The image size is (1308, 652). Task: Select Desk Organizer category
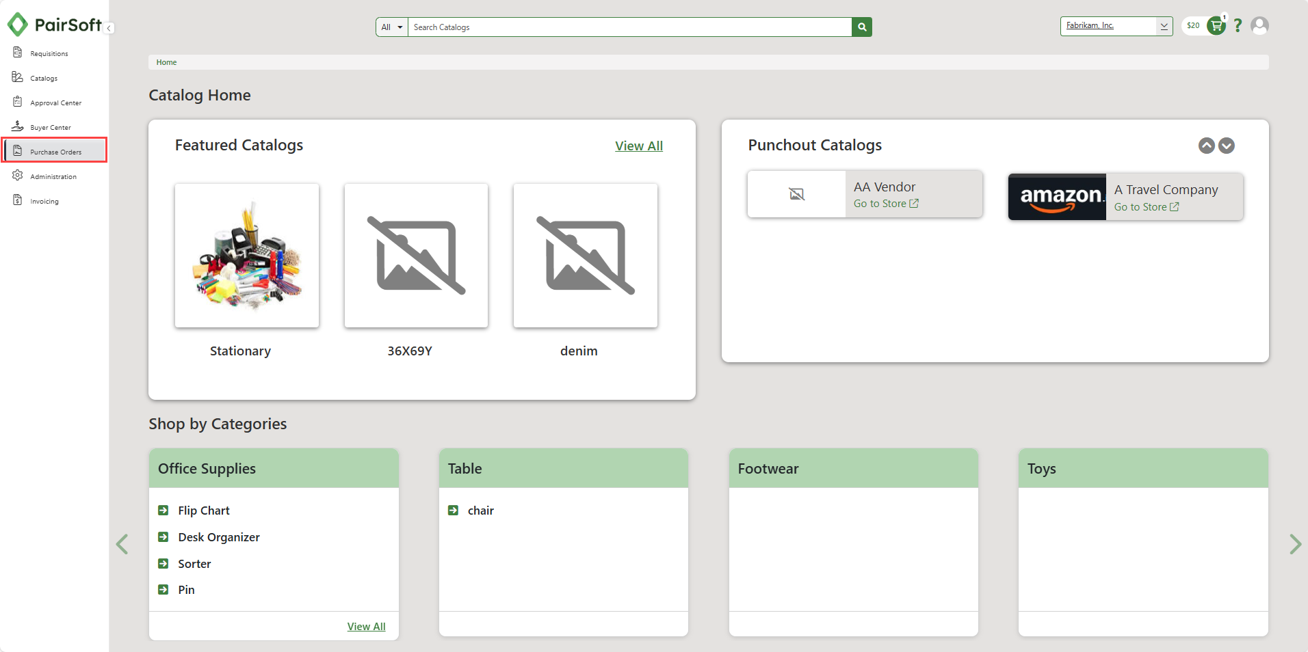point(219,537)
